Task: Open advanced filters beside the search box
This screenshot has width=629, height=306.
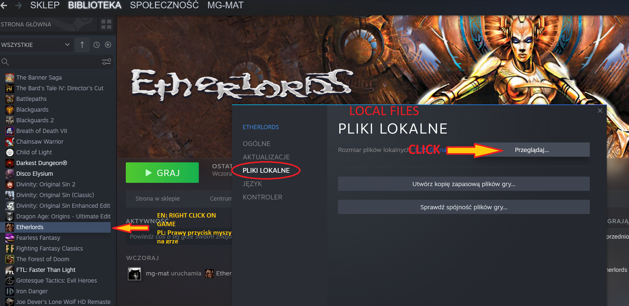Action: pos(106,62)
